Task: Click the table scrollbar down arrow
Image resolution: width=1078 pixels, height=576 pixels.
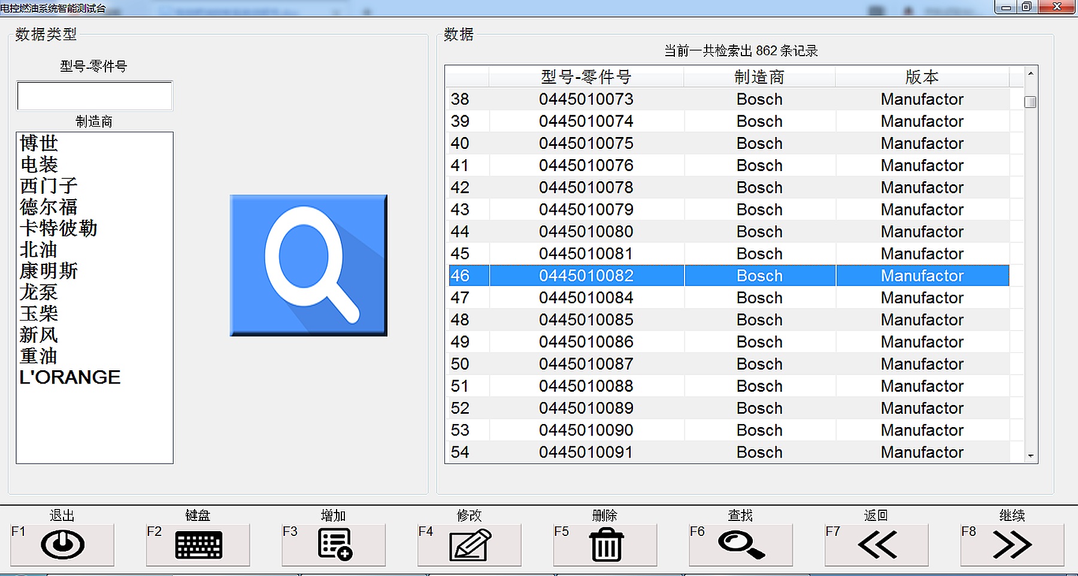Action: click(1031, 456)
